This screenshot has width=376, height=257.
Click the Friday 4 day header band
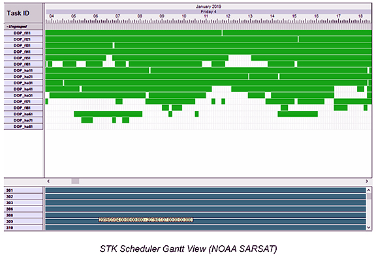coord(208,12)
